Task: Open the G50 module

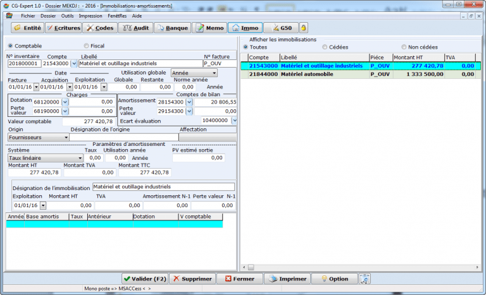Action: pos(281,28)
